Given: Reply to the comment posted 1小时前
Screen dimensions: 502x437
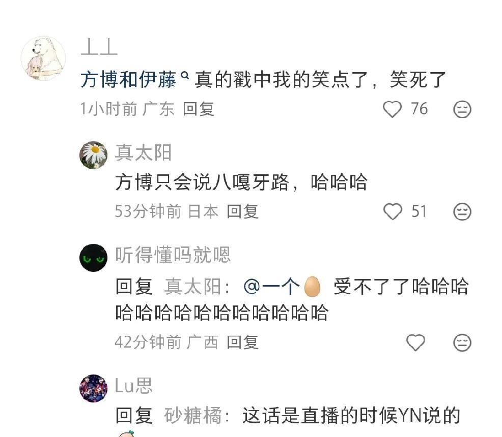Looking at the screenshot, I should pyautogui.click(x=199, y=109).
